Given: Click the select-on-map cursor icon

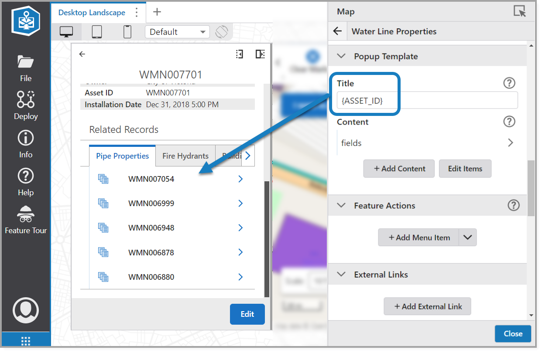Looking at the screenshot, I should coord(520,11).
